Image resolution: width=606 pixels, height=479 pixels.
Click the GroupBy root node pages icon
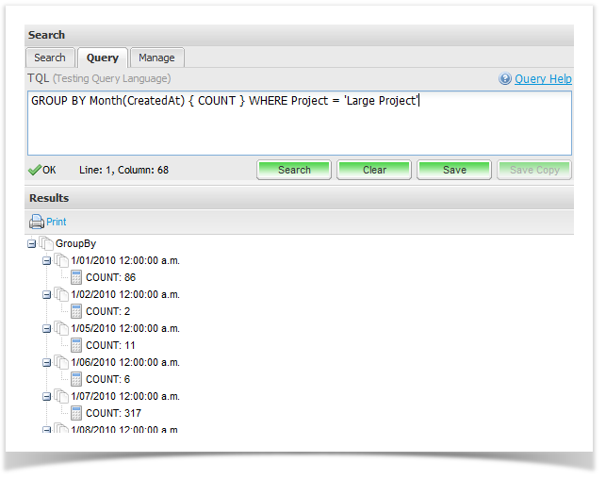(x=46, y=243)
